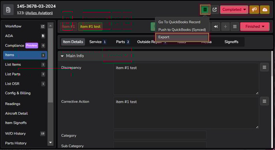Open Discrepancy field menu icon

pyautogui.click(x=264, y=67)
